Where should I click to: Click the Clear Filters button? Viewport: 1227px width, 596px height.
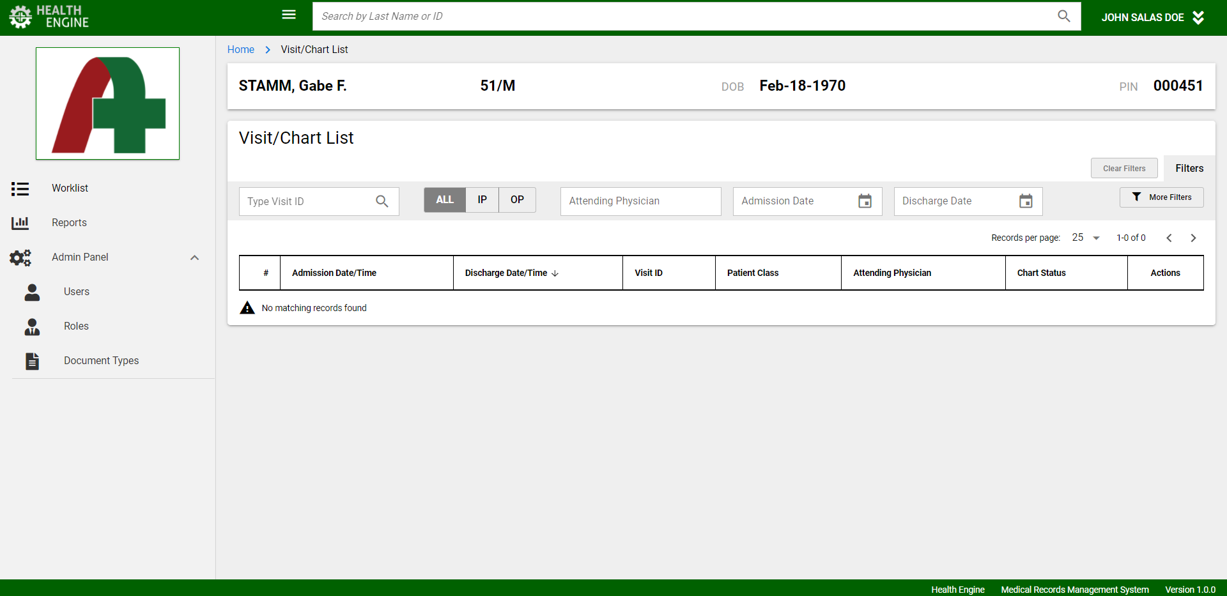1124,168
